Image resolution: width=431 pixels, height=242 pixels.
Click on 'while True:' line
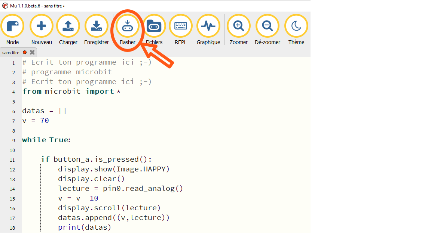pyautogui.click(x=46, y=140)
